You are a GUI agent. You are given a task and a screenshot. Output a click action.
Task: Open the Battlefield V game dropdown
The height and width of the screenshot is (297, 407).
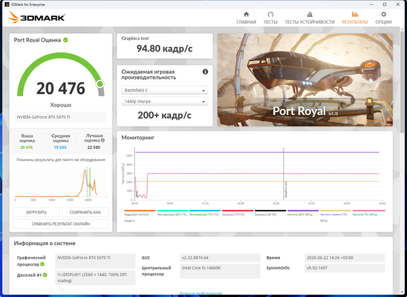click(165, 90)
